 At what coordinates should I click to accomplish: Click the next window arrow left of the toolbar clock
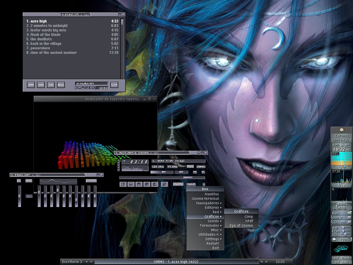[x=266, y=262]
